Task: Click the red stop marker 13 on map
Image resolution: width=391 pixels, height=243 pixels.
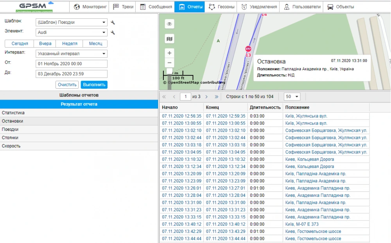Action: coord(248,49)
